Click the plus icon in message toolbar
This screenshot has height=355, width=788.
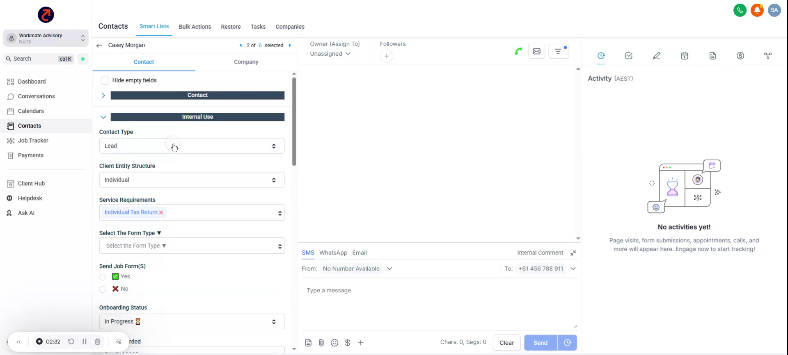pyautogui.click(x=361, y=343)
